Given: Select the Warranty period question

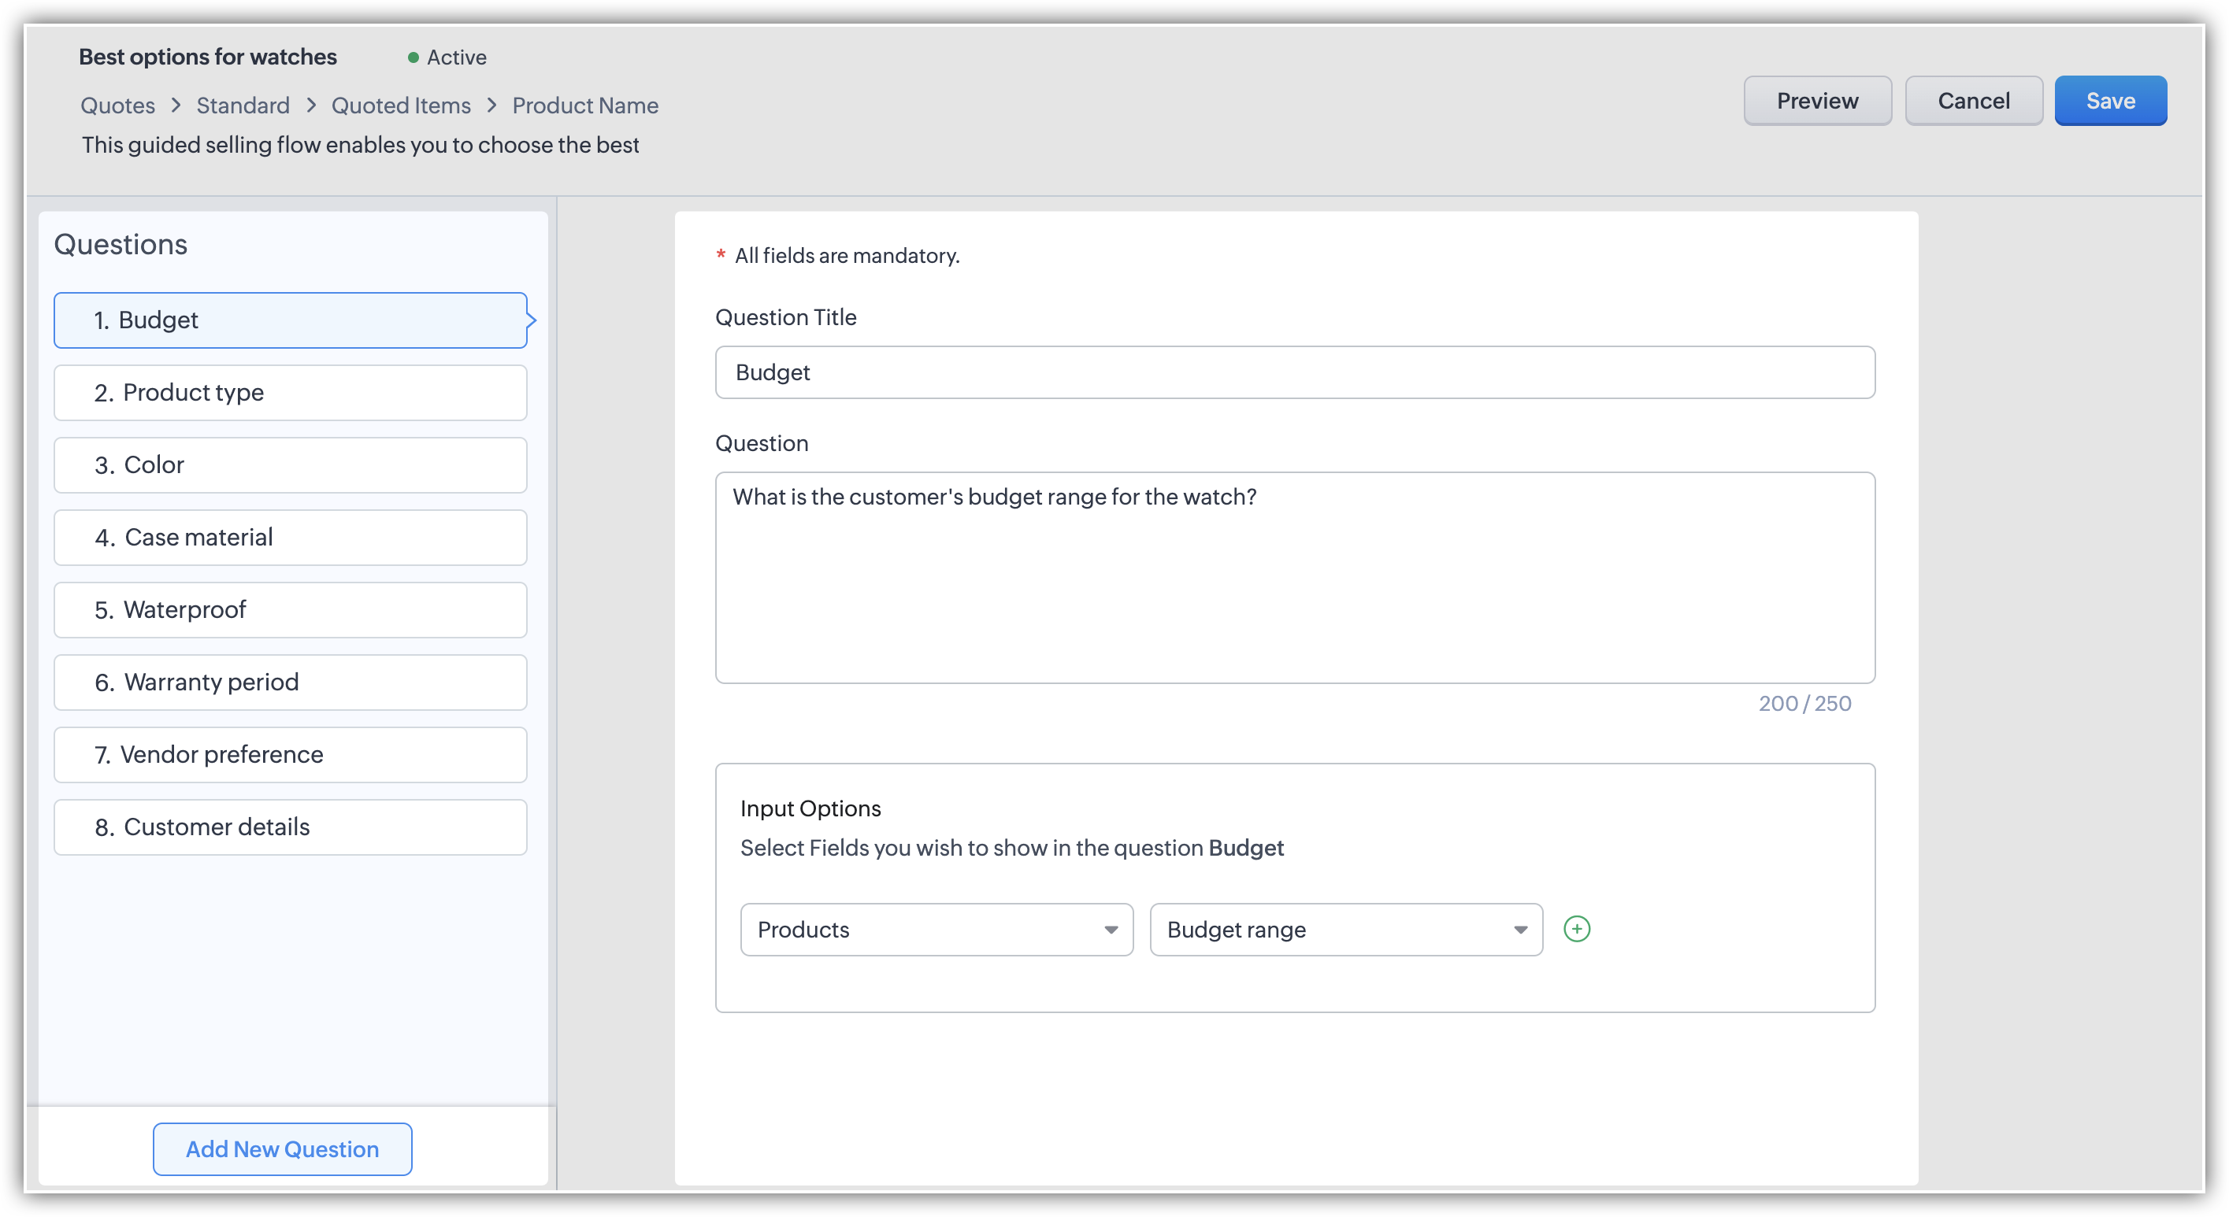Looking at the screenshot, I should tap(290, 682).
